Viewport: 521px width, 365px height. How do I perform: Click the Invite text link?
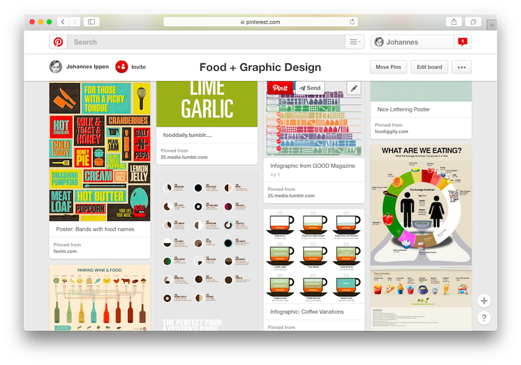pos(138,67)
